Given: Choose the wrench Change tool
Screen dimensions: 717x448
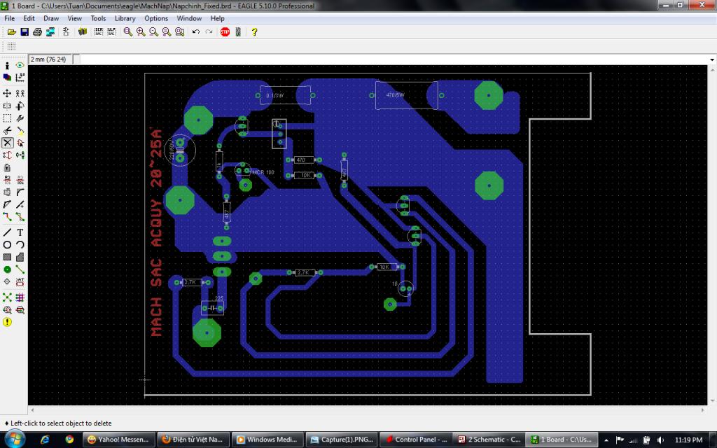Looking at the screenshot, I should click(20, 118).
